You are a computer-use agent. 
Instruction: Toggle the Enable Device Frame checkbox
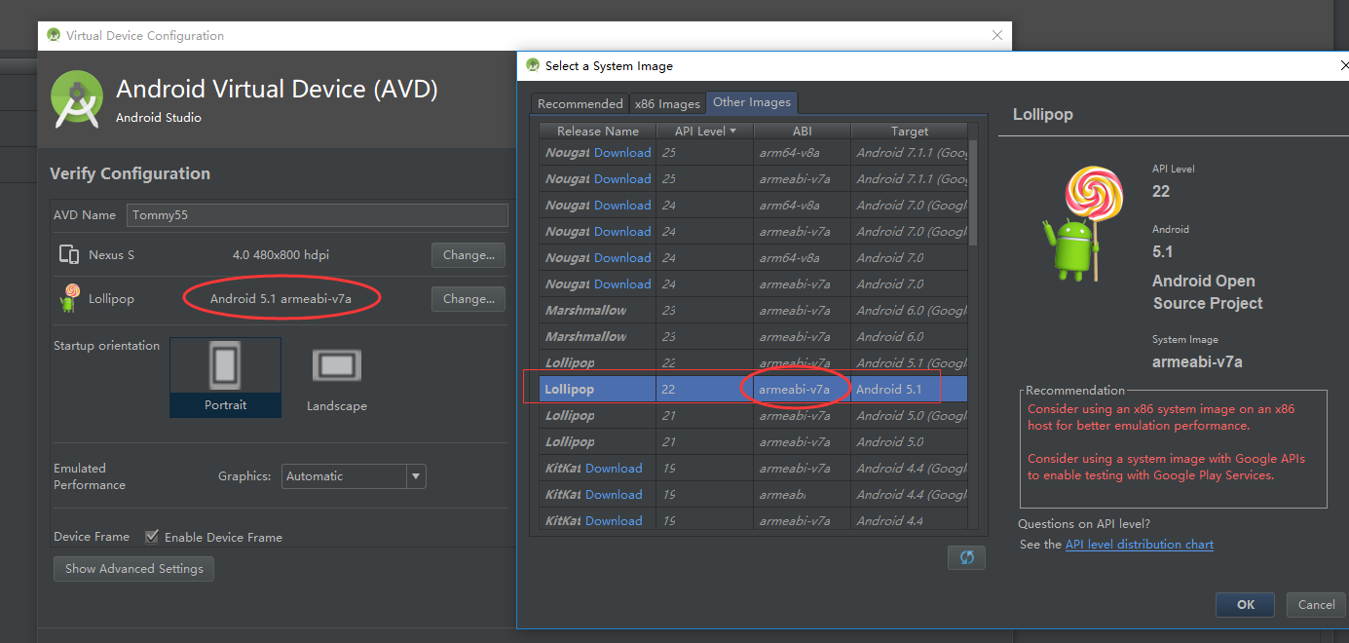(151, 537)
